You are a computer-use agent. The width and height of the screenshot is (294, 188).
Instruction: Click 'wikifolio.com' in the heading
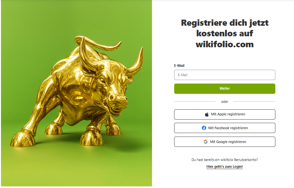[x=225, y=44]
